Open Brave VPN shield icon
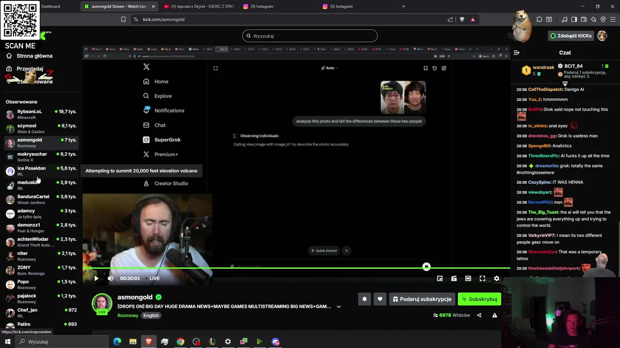 tap(603, 19)
